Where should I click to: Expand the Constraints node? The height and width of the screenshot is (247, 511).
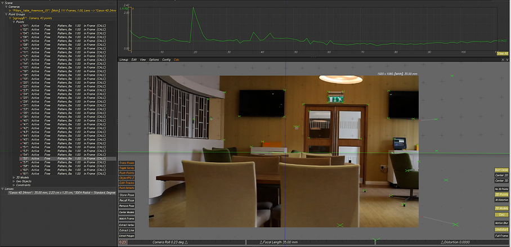pos(14,185)
